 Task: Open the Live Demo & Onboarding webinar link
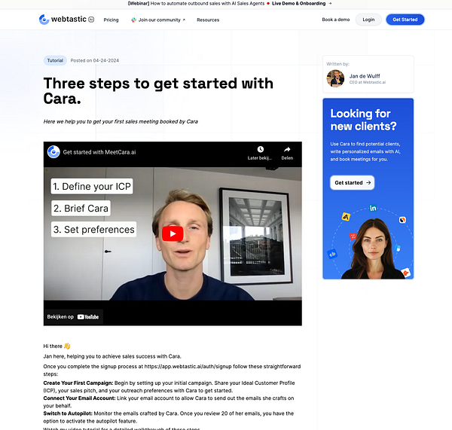click(x=298, y=4)
